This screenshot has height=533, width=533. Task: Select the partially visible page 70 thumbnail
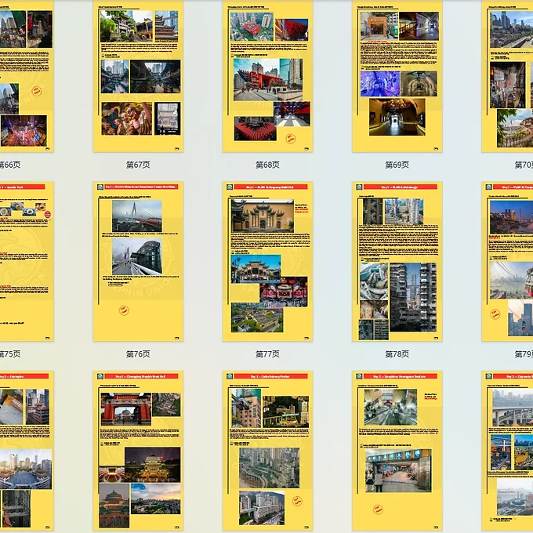point(508,76)
